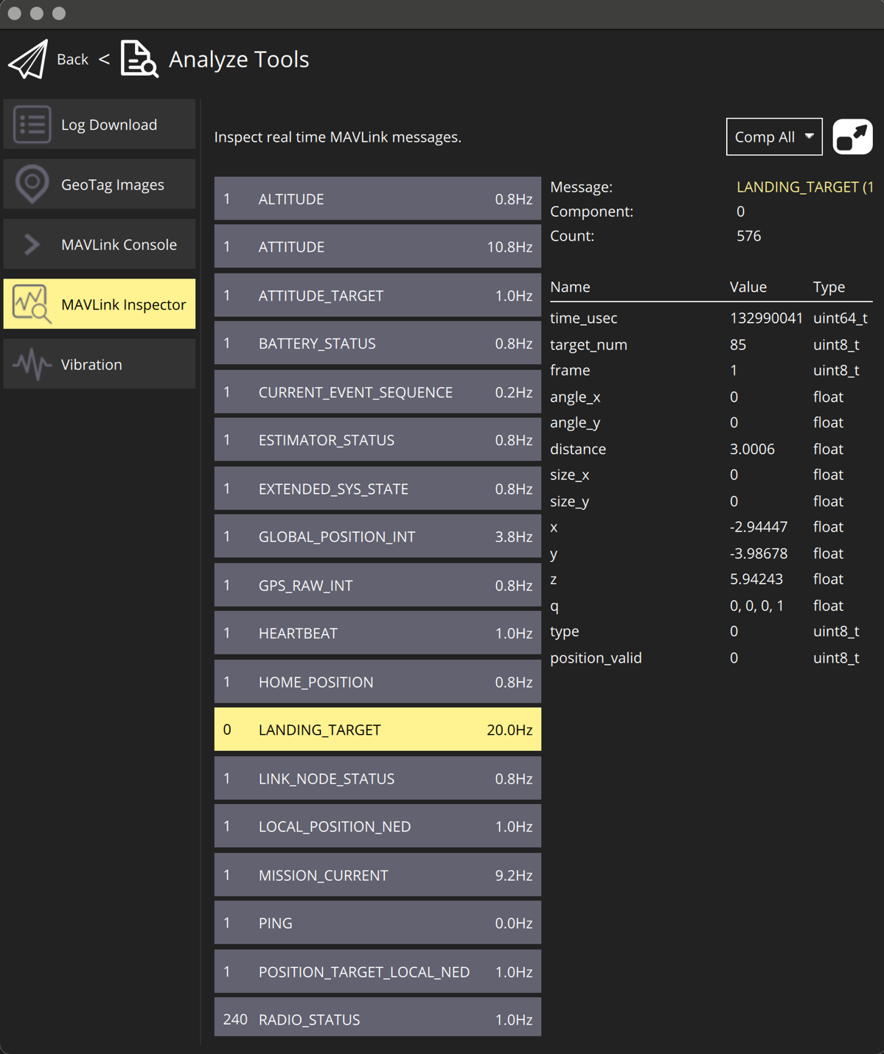884x1054 pixels.
Task: Select the HEARTBEAT message row
Action: point(377,633)
